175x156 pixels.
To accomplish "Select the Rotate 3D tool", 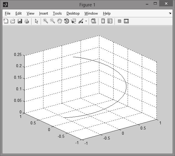I will 67,21.
